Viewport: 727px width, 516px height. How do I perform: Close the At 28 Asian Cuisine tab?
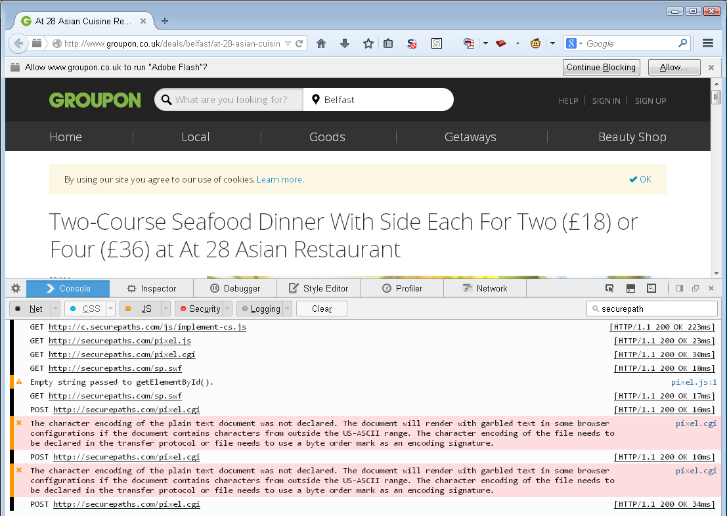coord(143,21)
